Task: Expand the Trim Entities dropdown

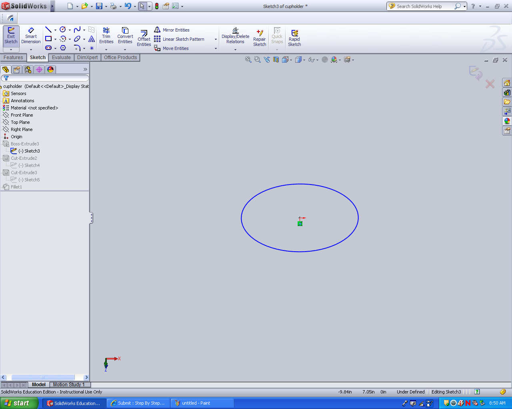Action: 106,50
